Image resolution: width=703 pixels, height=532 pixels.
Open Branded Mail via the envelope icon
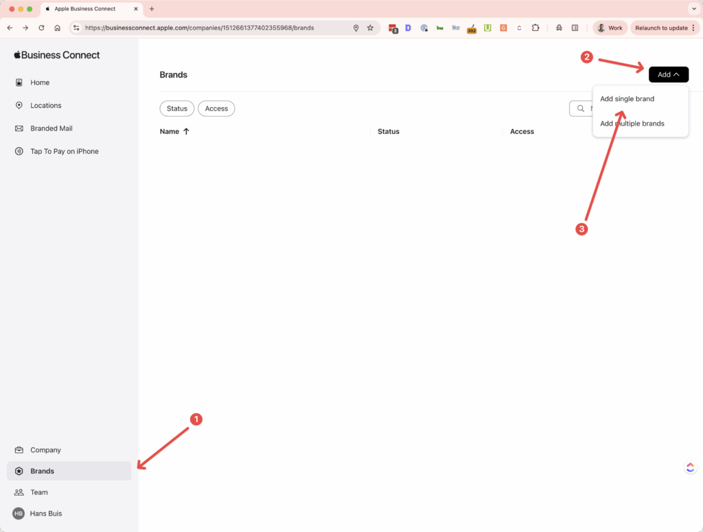click(x=19, y=128)
